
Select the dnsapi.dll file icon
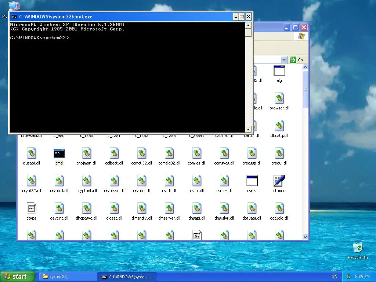point(197,209)
